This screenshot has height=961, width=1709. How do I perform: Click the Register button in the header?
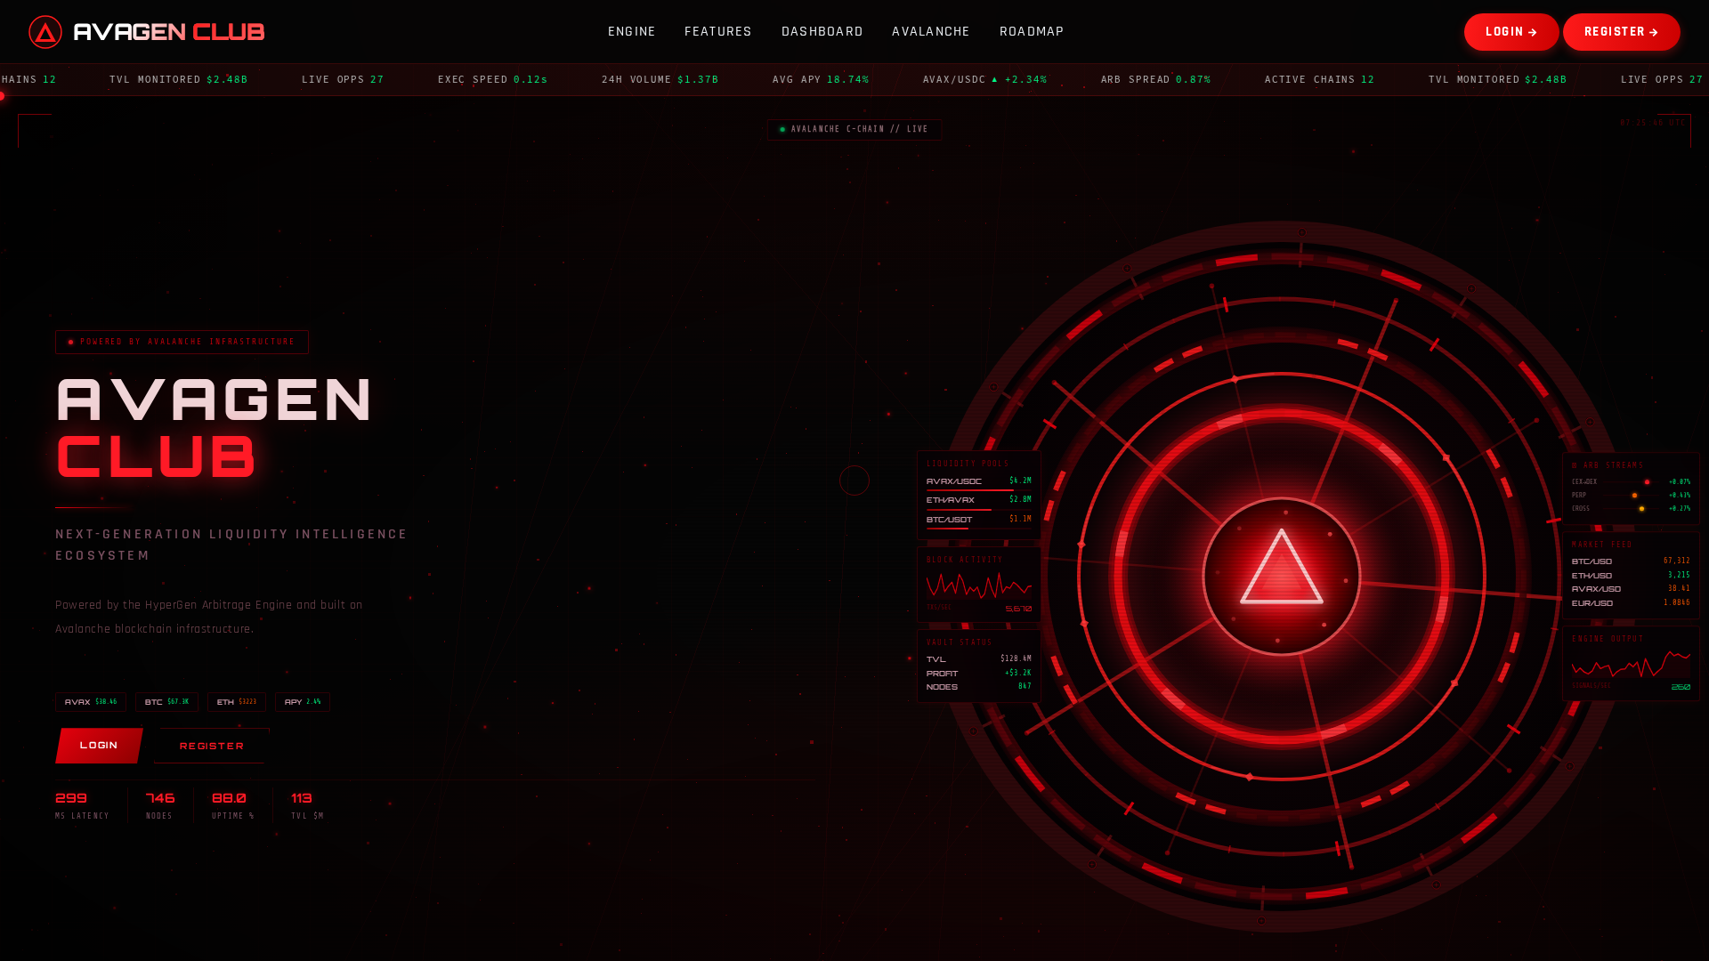tap(1622, 32)
